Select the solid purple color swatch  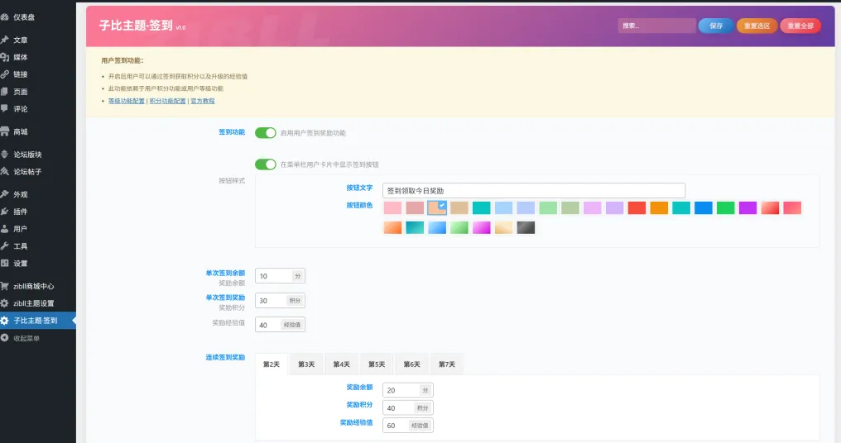pos(747,207)
